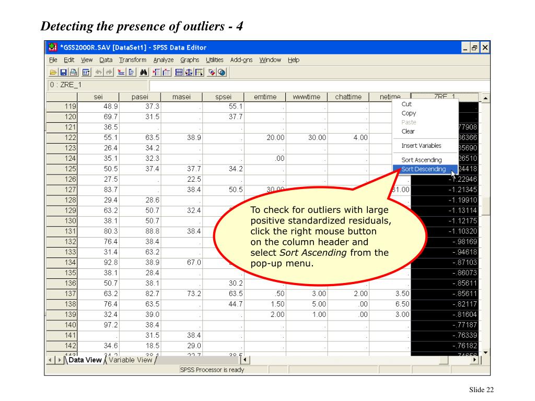Click the Undo arrow icon
Image resolution: width=535 pixels, height=401 pixels.
point(98,72)
